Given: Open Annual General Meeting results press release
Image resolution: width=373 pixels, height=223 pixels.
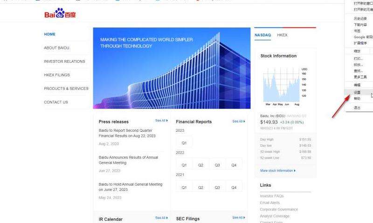Looking at the screenshot, I should pyautogui.click(x=128, y=160).
